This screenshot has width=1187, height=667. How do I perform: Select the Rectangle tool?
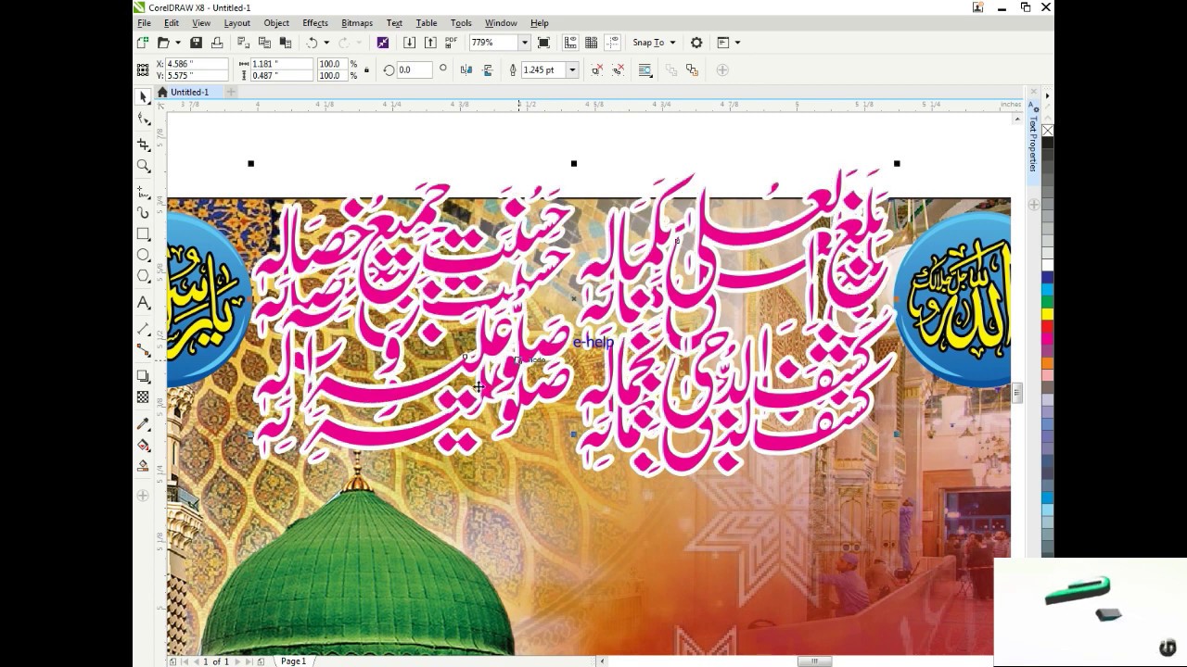tap(144, 234)
